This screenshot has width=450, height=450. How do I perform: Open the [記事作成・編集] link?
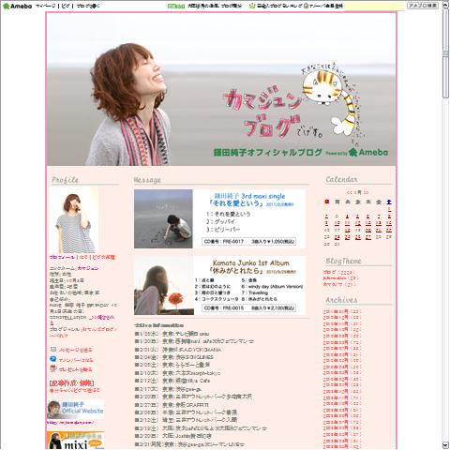71,382
